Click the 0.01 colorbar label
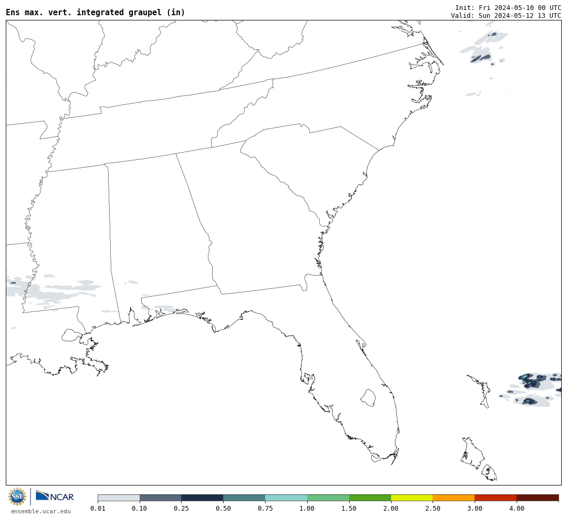This screenshot has height=518, width=567. point(98,508)
